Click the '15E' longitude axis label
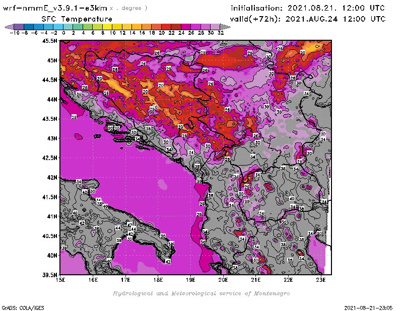The width and height of the screenshot is (403, 311). coord(60,280)
